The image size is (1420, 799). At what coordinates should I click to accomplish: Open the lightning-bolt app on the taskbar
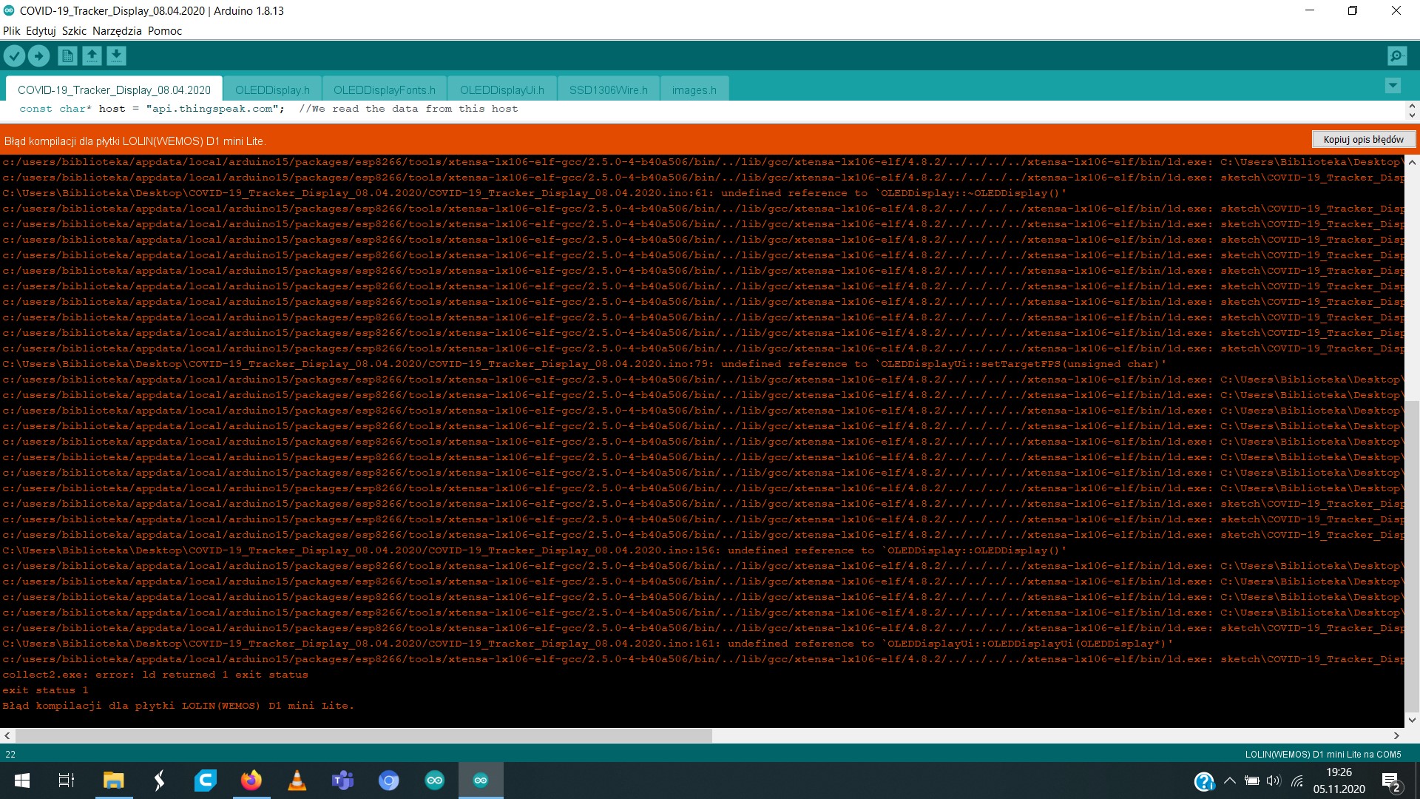coord(159,781)
